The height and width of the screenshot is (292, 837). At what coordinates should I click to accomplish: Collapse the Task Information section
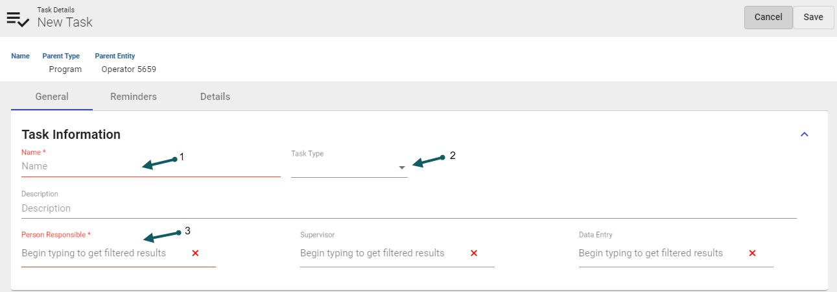(x=805, y=134)
